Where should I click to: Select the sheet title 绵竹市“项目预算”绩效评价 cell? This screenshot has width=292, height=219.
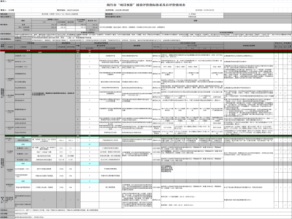tap(146, 5)
